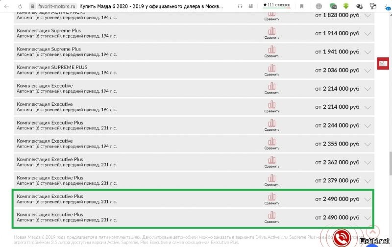
Task: Compare the Executive Plus at 2 362 000 руб
Action: click(x=272, y=162)
